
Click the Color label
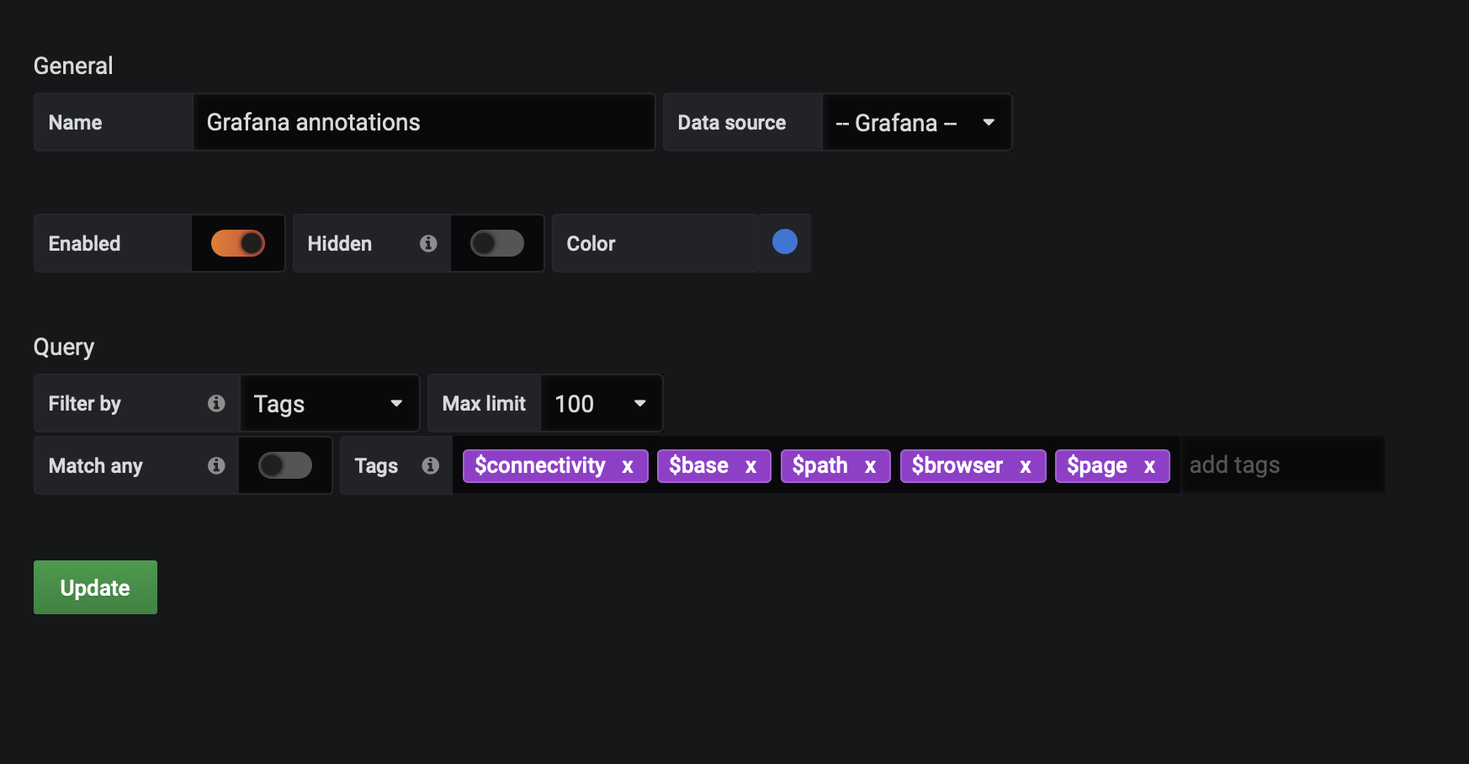pyautogui.click(x=591, y=243)
